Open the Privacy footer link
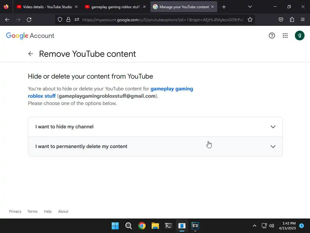The image size is (310, 233). 15,211
